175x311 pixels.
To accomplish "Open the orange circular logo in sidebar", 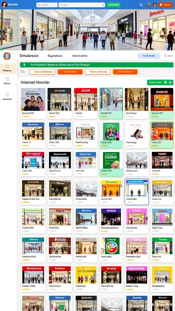I will [x=7, y=56].
